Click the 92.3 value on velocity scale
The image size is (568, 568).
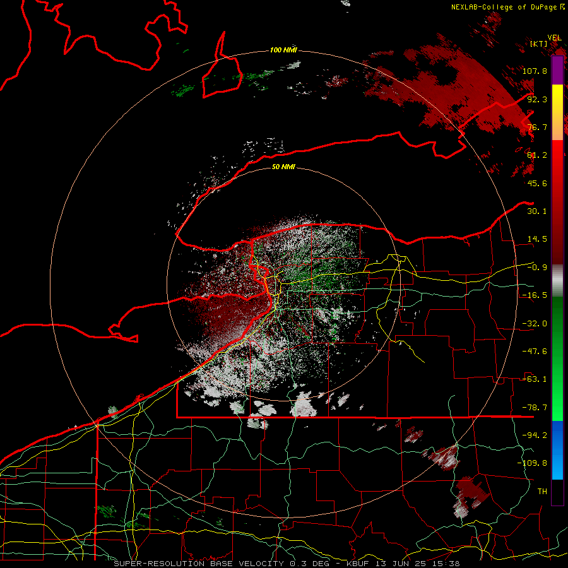pos(537,99)
